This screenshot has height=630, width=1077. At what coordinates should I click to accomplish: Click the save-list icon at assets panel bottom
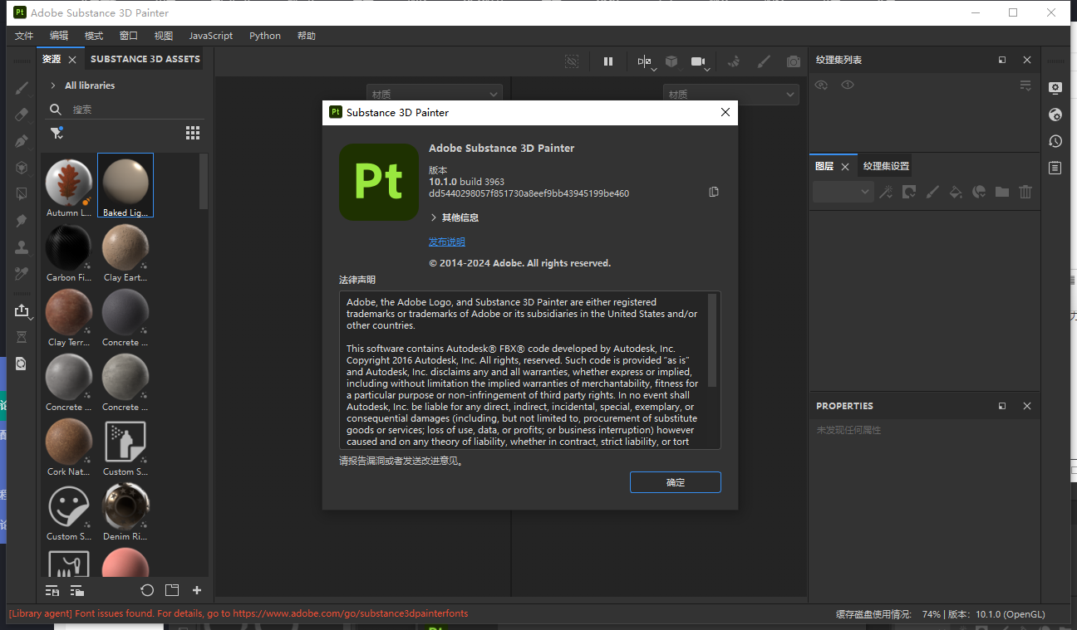tap(52, 590)
